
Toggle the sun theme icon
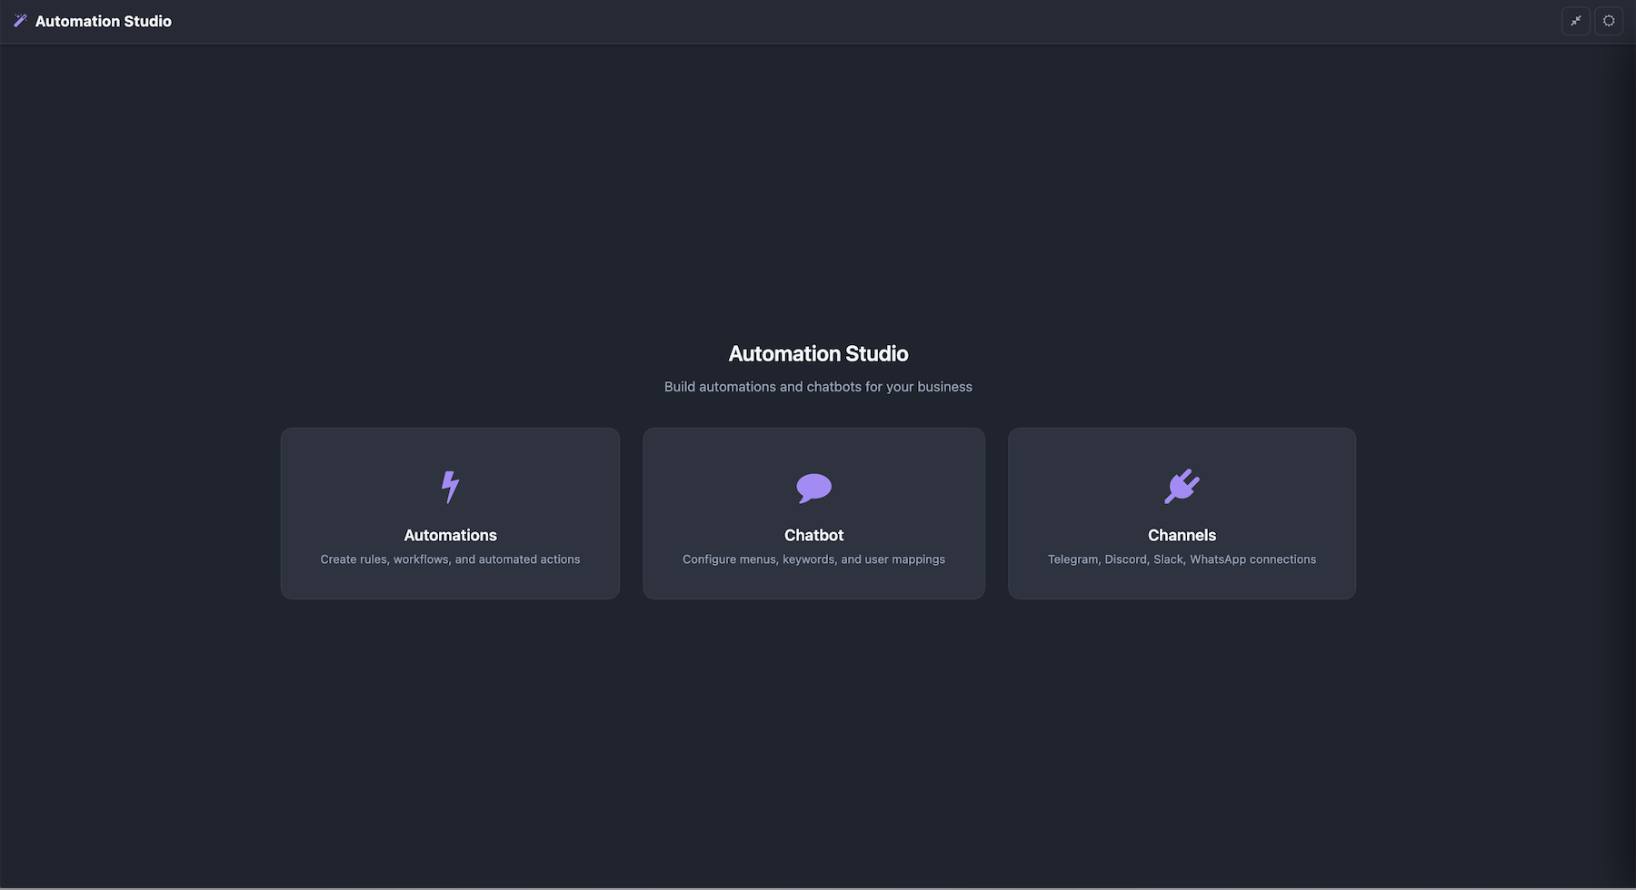coord(1608,21)
